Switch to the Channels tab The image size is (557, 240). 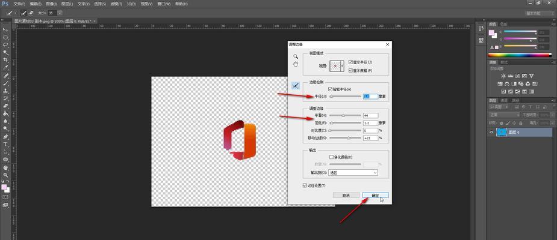(504, 100)
